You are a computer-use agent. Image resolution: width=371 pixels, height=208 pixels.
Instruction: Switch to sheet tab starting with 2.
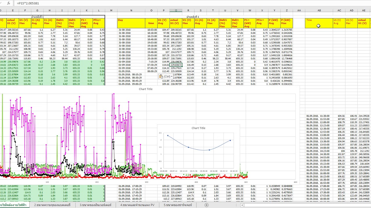(52, 205)
